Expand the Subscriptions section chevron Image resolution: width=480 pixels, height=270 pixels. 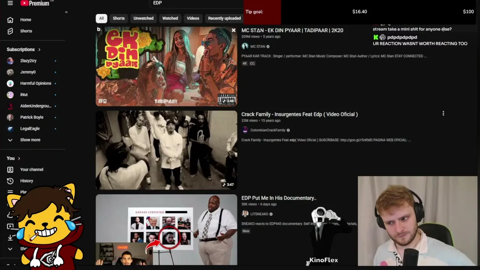(39, 49)
